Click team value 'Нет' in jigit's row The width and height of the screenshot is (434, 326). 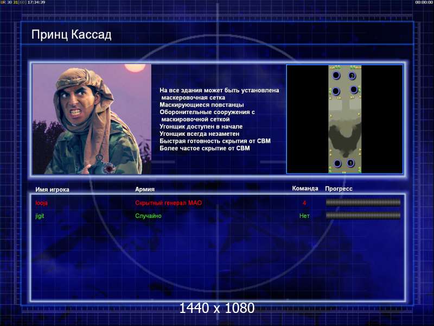(304, 216)
